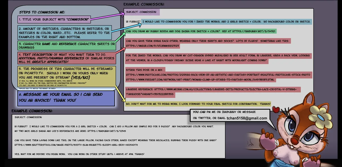Select step 1 purple box about title
The image size is (342, 167).
[54, 19]
